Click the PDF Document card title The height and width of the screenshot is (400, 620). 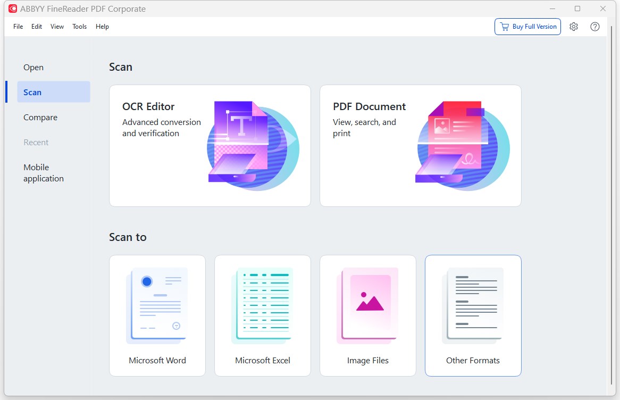(370, 106)
